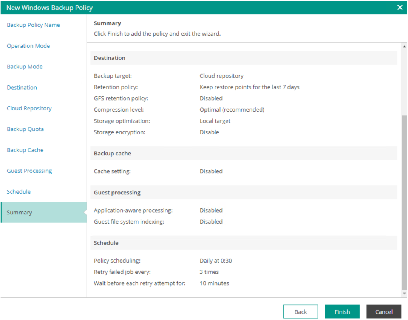
Task: Click 'Keep restore points for the last 7 days'
Action: pos(250,87)
